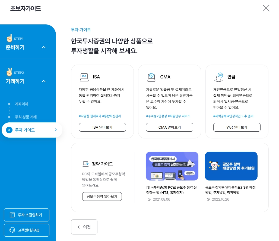Click the ISA laptop icon
This screenshot has height=241, width=279.
pyautogui.click(x=84, y=77)
